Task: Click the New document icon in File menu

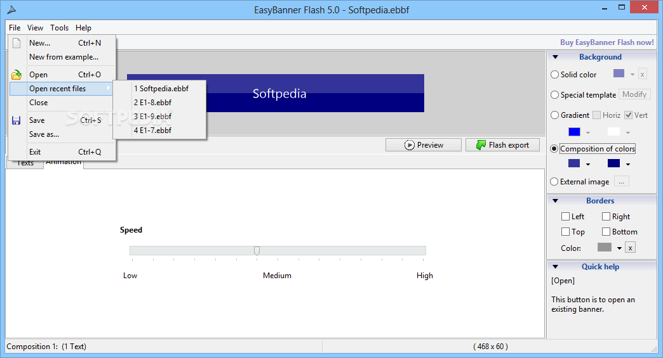Action: point(17,43)
